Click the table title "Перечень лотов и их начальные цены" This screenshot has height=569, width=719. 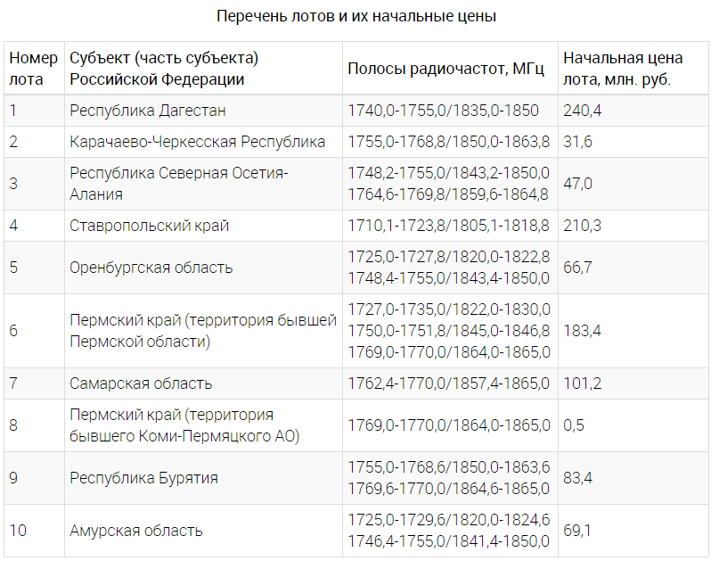tap(356, 16)
